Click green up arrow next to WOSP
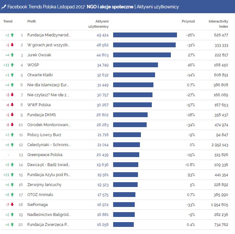 point(12,65)
